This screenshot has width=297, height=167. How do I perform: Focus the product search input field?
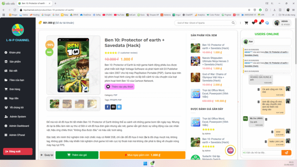(203, 23)
